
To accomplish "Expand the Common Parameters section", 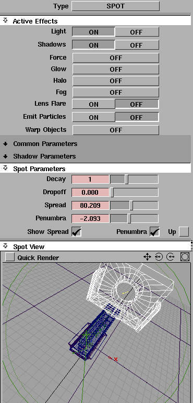I will 5,144.
